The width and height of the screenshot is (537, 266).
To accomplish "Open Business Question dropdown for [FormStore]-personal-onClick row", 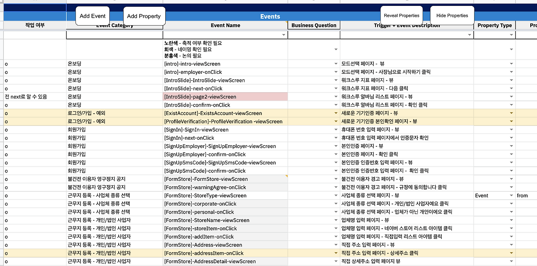I will (336, 212).
